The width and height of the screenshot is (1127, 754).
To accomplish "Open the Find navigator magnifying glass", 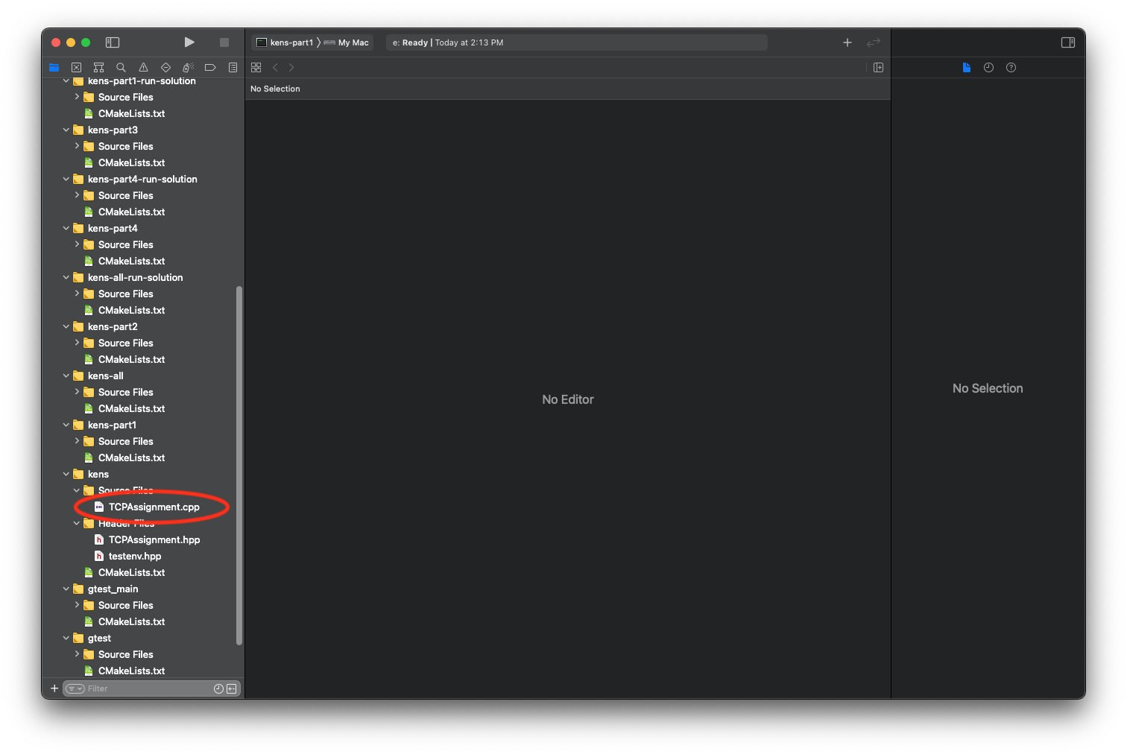I will coord(121,67).
